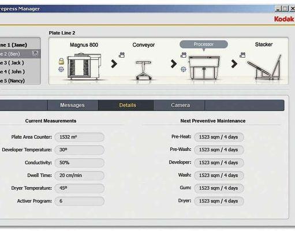Click the Pre-Heat maintenance value field

pyautogui.click(x=219, y=137)
